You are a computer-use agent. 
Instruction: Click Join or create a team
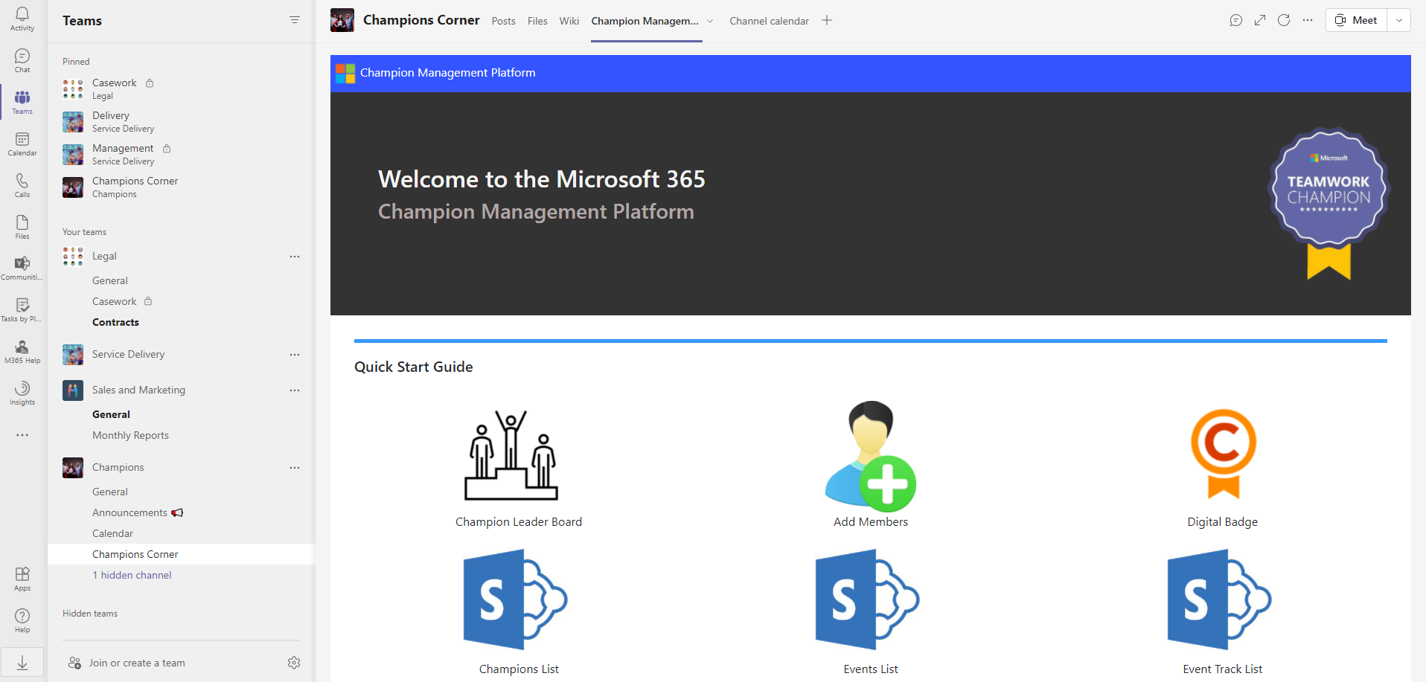134,662
